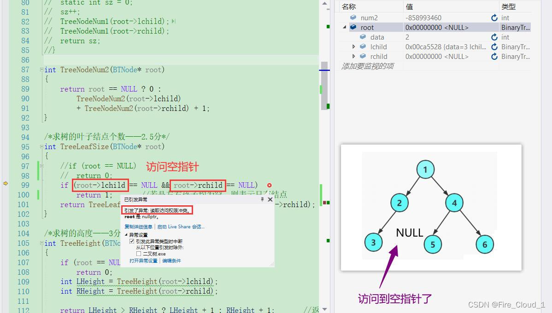Click the 复制详细信息 link
The image size is (552, 313).
click(138, 227)
